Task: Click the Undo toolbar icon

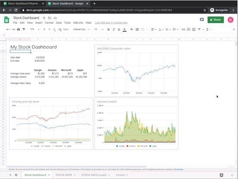Action: click(8, 29)
